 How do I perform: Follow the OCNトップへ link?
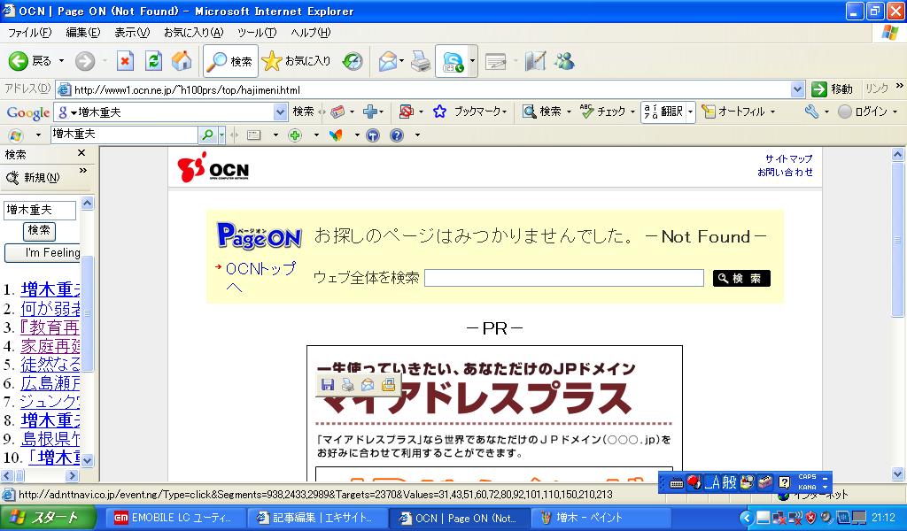pos(260,277)
